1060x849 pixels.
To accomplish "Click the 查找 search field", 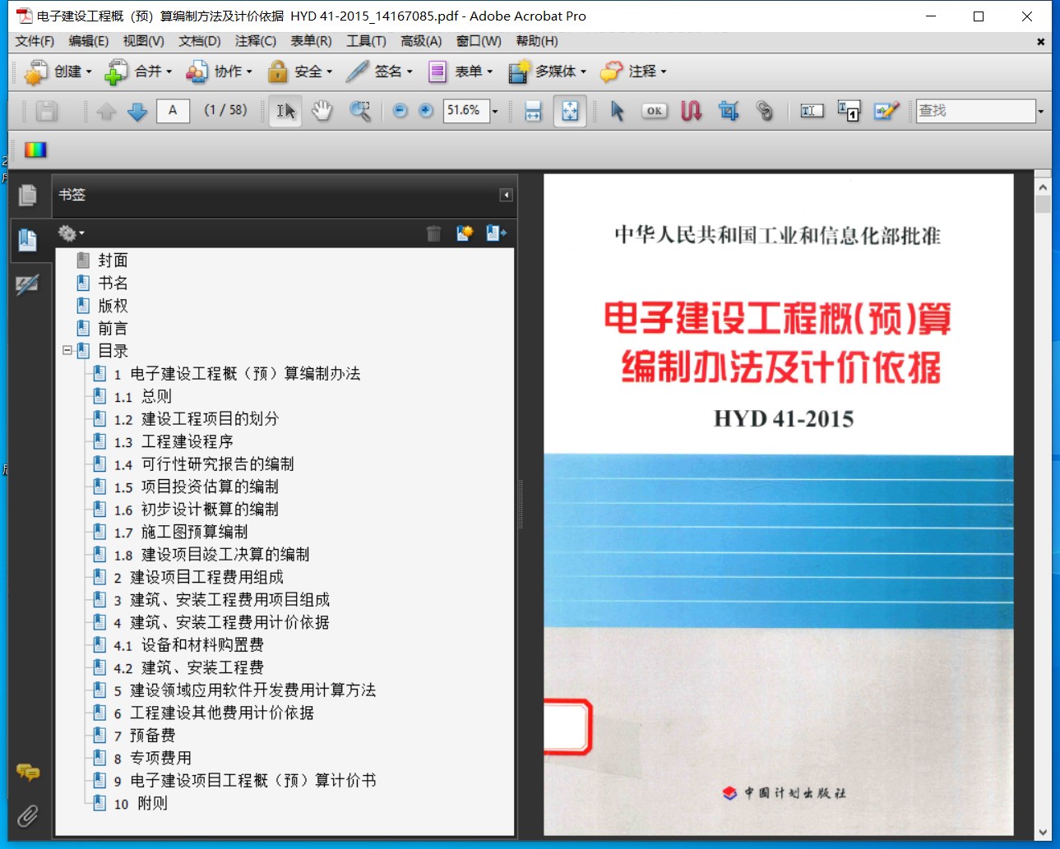I will [x=975, y=111].
